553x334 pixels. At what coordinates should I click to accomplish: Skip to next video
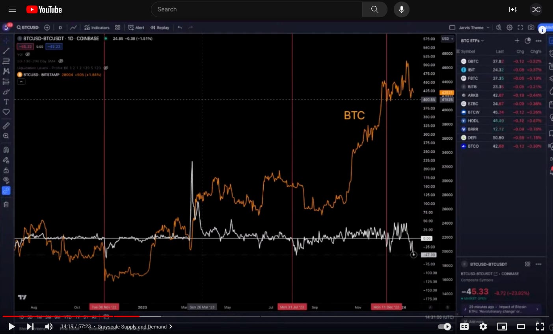(30, 327)
